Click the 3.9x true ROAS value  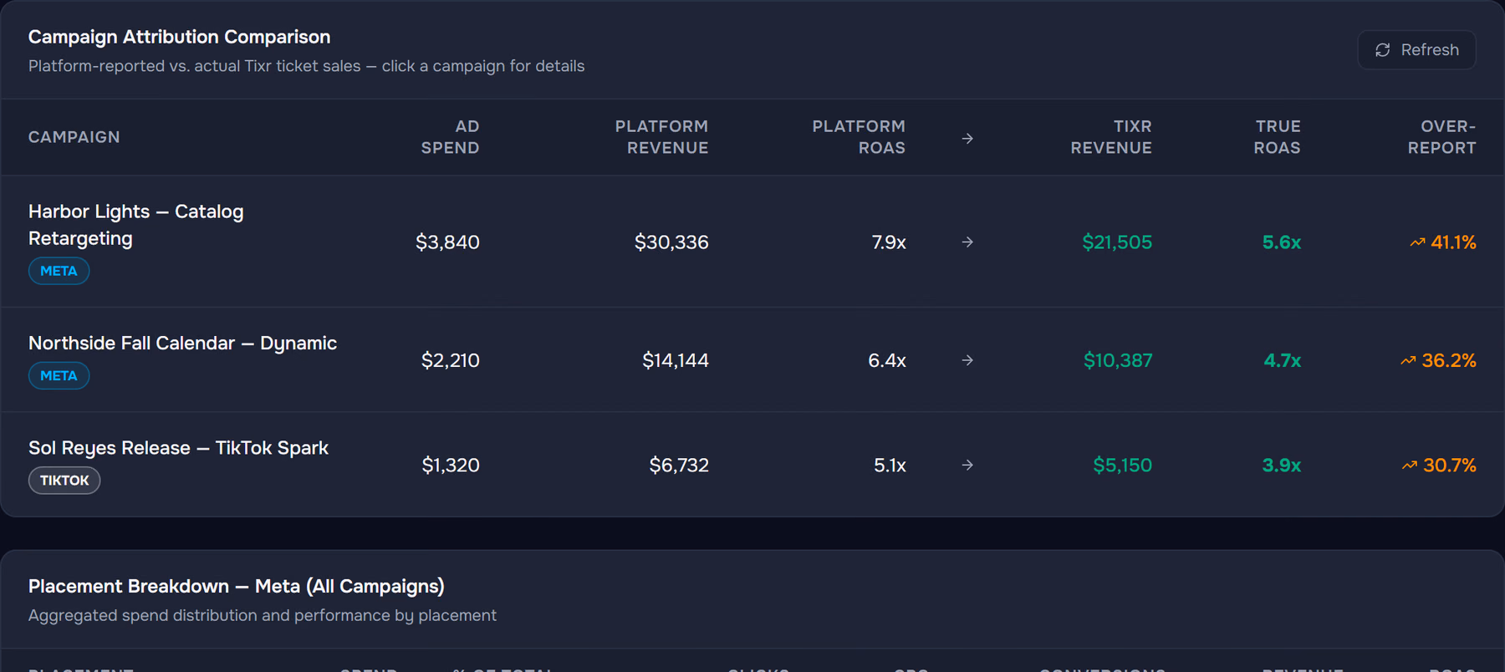[1282, 465]
